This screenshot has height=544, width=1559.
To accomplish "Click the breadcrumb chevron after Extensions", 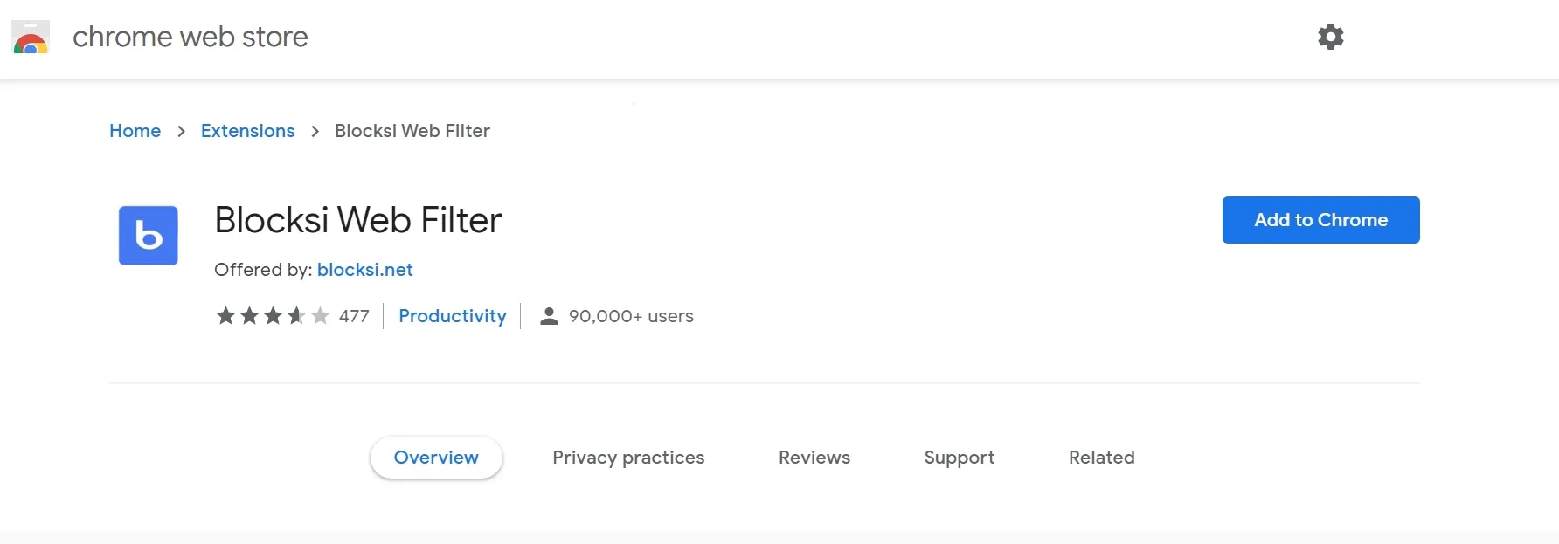I will pyautogui.click(x=315, y=132).
